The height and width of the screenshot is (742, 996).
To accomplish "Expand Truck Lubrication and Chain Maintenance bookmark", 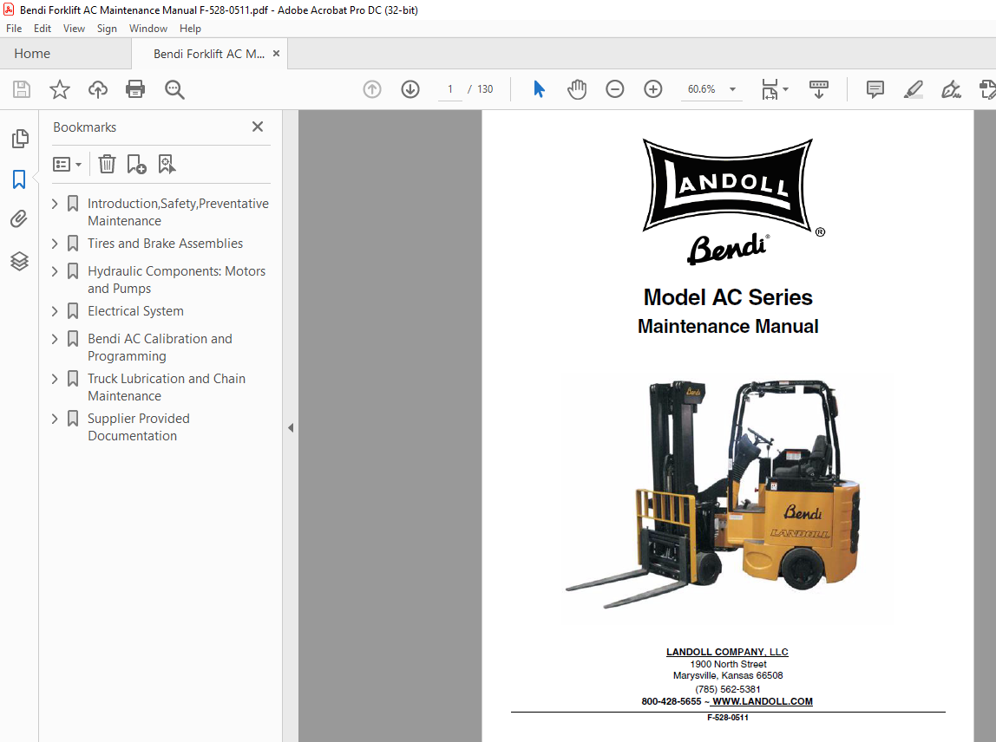I will coord(55,379).
